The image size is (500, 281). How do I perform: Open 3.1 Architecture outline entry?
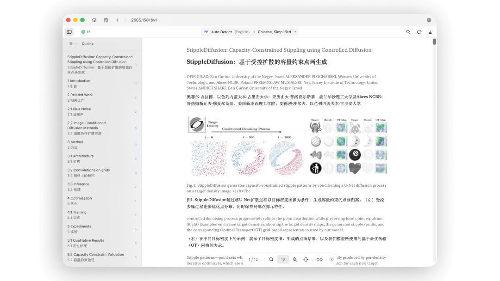[101, 159]
